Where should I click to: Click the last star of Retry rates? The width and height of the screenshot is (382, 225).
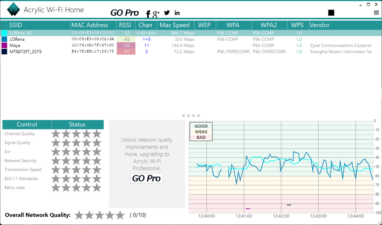pyautogui.click(x=97, y=187)
